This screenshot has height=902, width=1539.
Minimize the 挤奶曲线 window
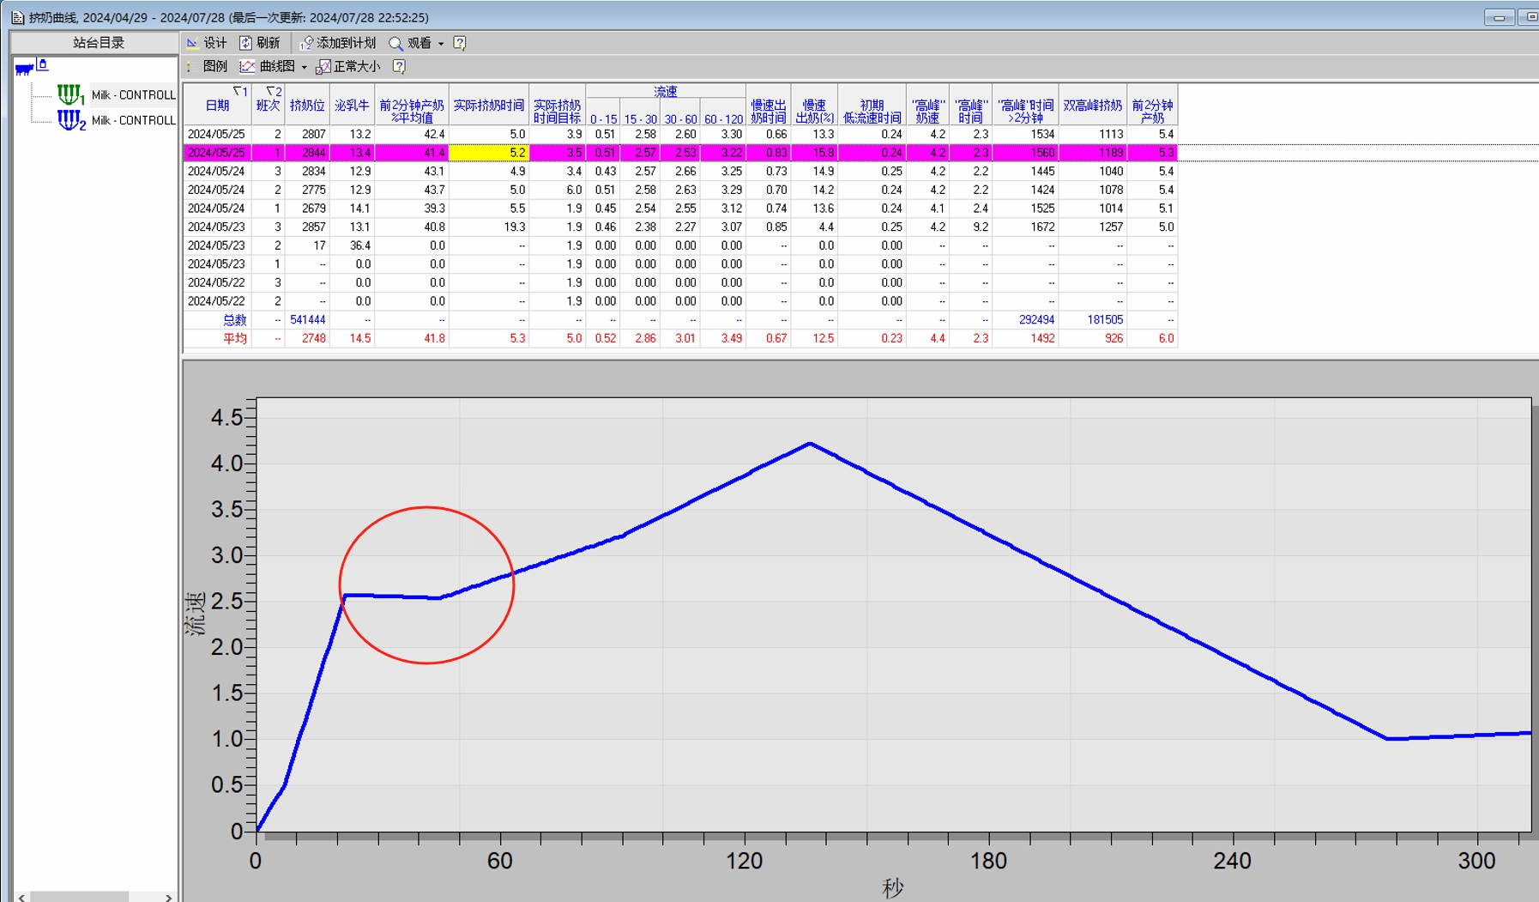(x=1499, y=17)
